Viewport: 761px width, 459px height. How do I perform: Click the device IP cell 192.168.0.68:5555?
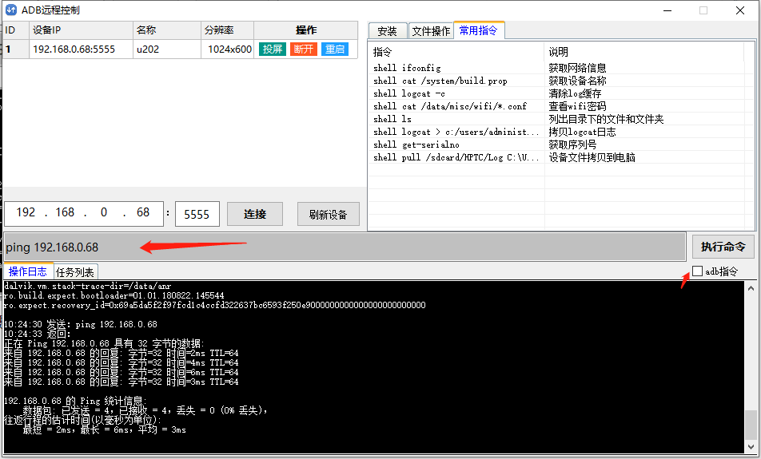tap(81, 49)
